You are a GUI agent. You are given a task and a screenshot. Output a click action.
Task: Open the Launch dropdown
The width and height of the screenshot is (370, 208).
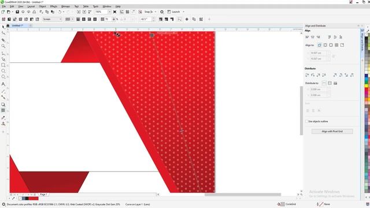(x=184, y=12)
